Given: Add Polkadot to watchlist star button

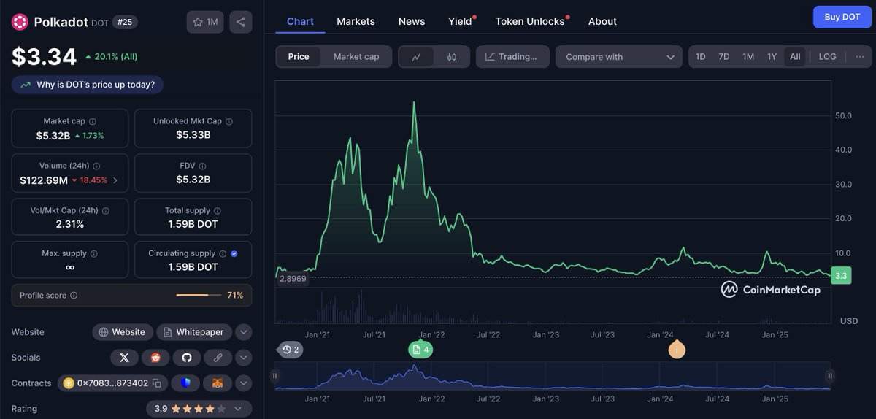Looking at the screenshot, I should coord(205,22).
